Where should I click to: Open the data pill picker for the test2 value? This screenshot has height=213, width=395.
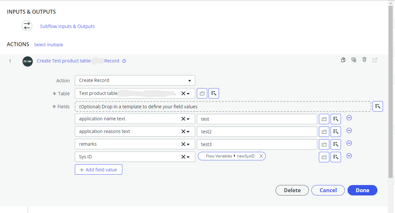pyautogui.click(x=336, y=132)
